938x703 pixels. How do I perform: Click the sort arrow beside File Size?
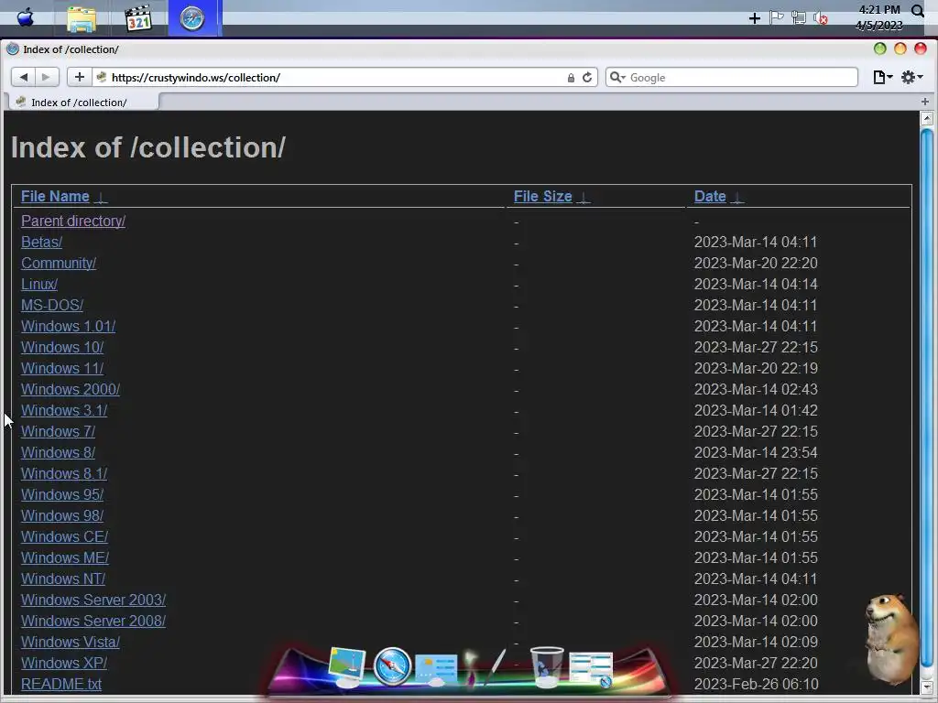pos(584,198)
